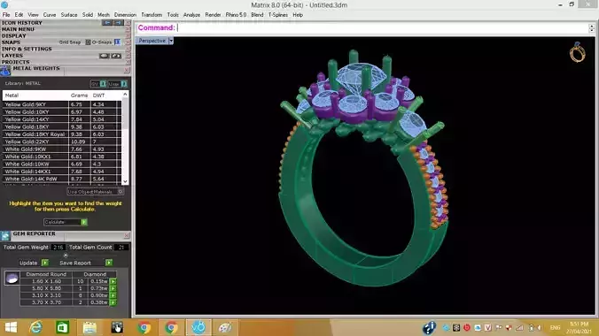
Task: Select the Diamond Round gem thumbnail
Action: click(12, 278)
